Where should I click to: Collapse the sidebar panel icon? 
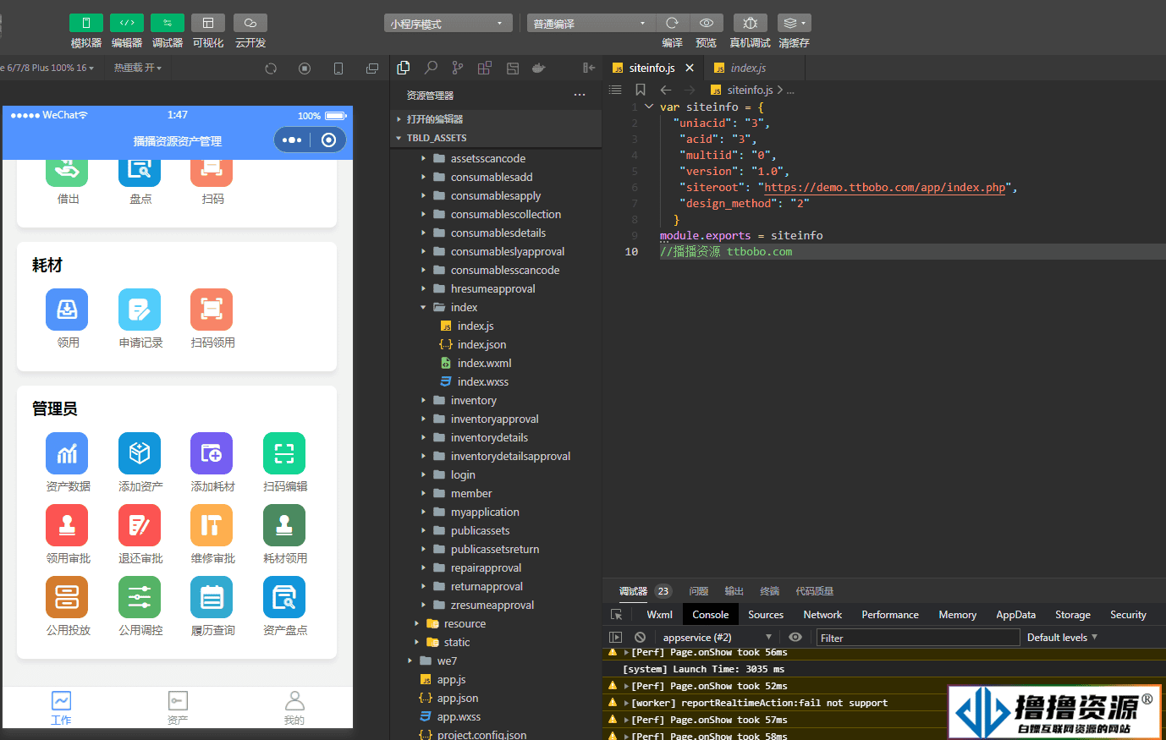589,68
